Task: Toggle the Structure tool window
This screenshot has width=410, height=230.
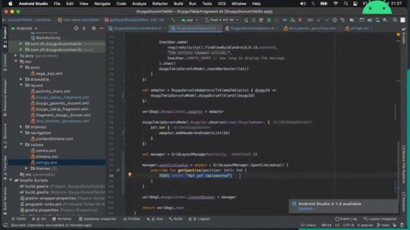Action: pos(5,135)
